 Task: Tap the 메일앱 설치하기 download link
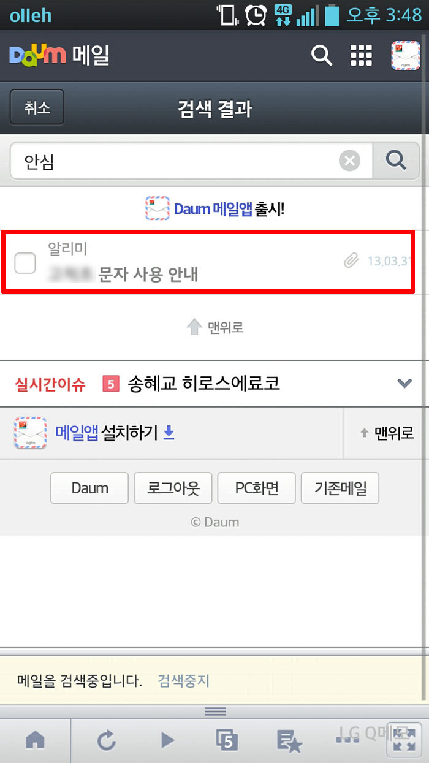coord(115,433)
